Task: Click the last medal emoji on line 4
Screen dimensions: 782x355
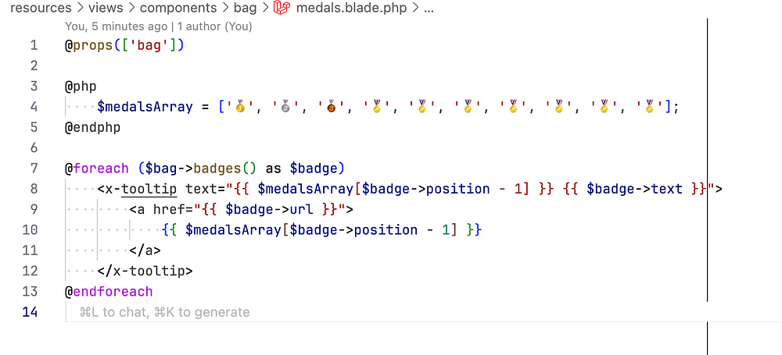Action: pos(651,106)
